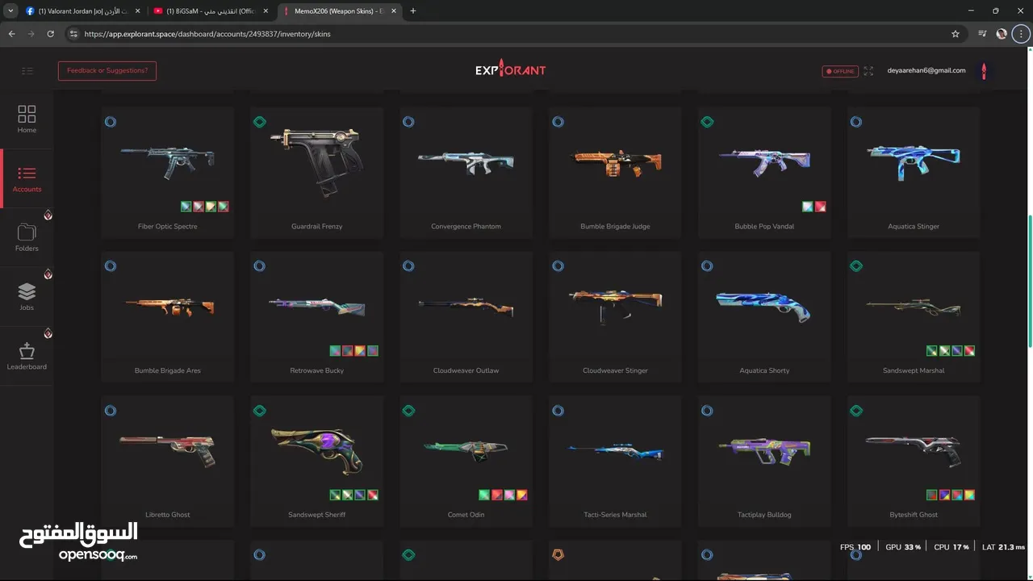Click the Explorant logo
The height and width of the screenshot is (581, 1033).
510,69
